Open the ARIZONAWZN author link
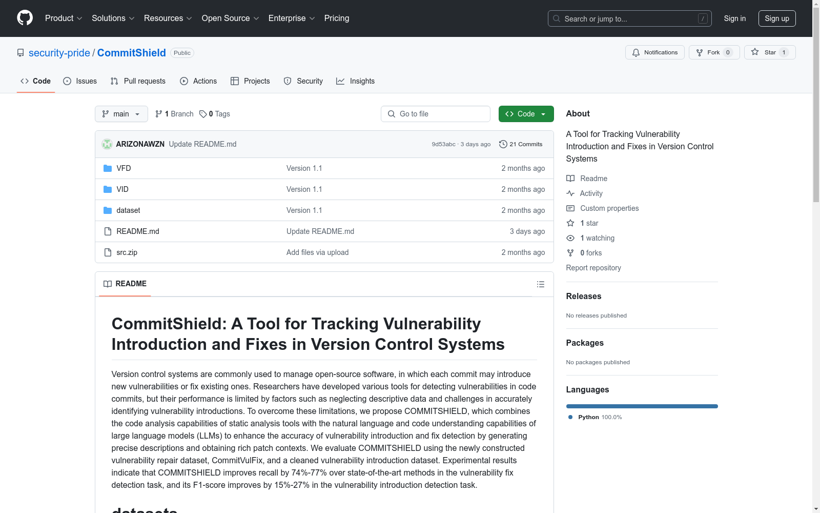This screenshot has width=820, height=513. point(140,144)
